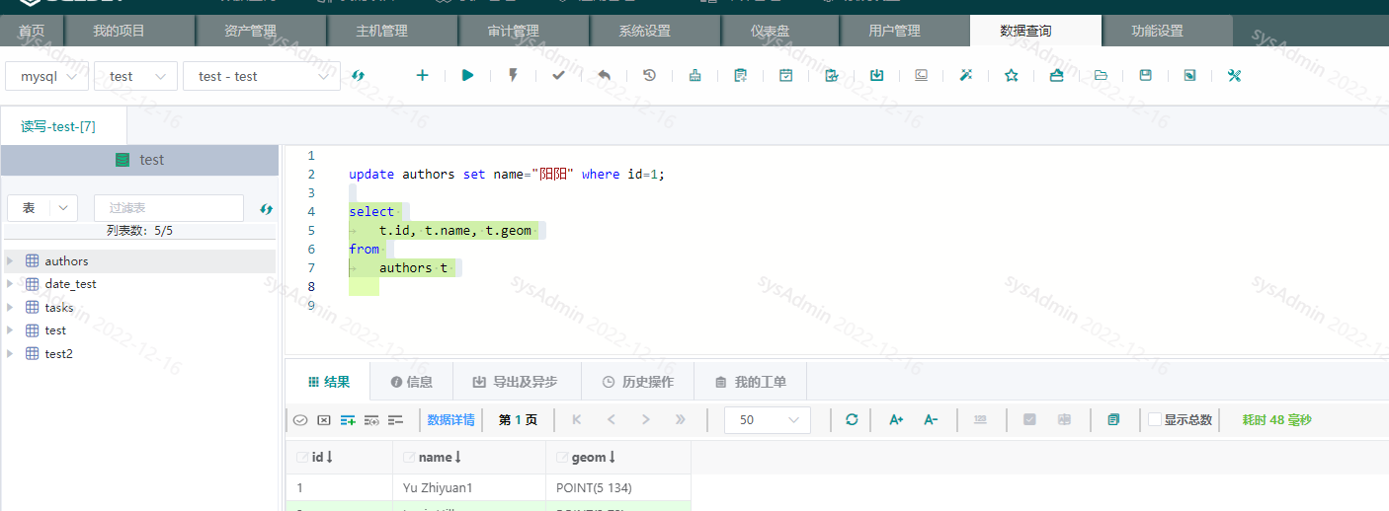Click the lightning bolt execute icon
1389x511 pixels.
click(513, 75)
